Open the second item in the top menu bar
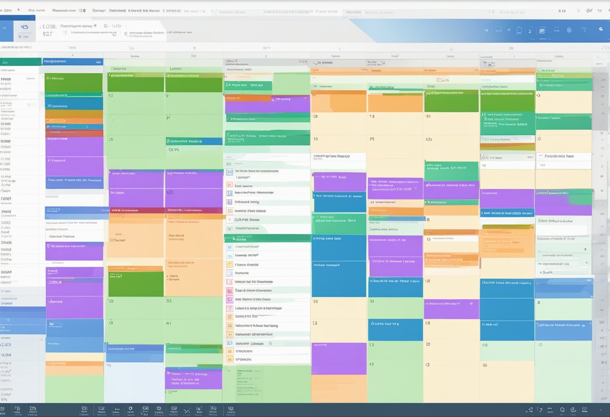Screen dimensions: 610x417 click(x=35, y=10)
